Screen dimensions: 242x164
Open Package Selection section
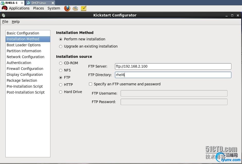[x=28, y=80]
